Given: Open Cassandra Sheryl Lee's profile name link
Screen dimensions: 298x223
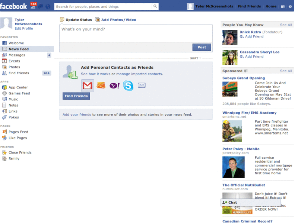Looking at the screenshot, I should (x=260, y=52).
